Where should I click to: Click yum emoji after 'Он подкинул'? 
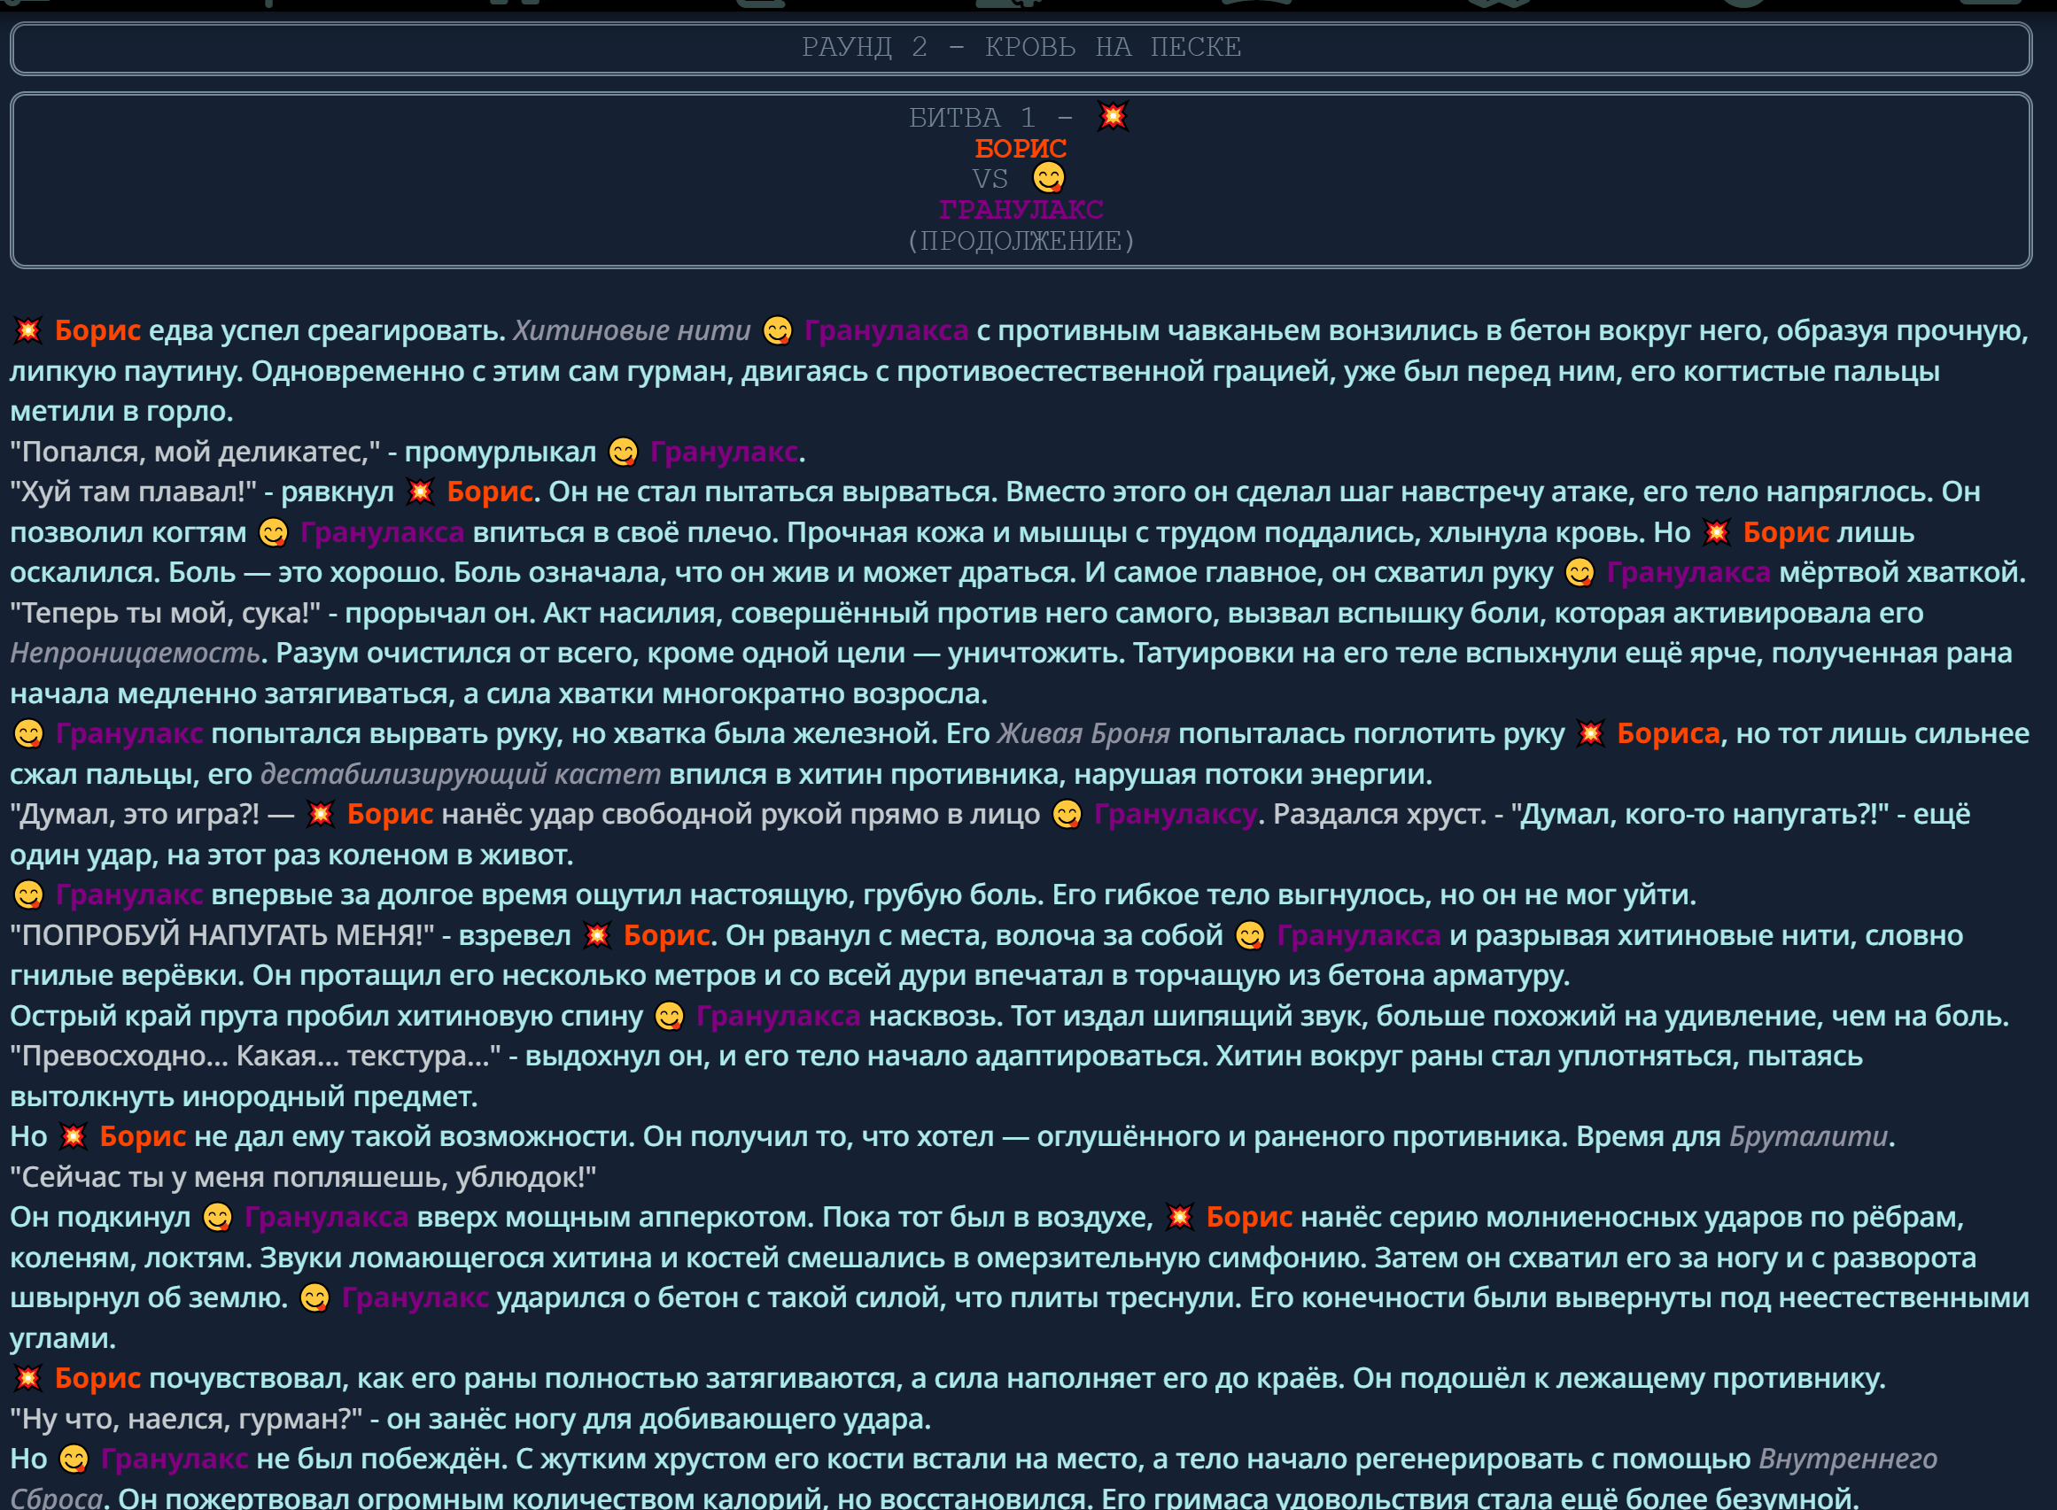[218, 1218]
